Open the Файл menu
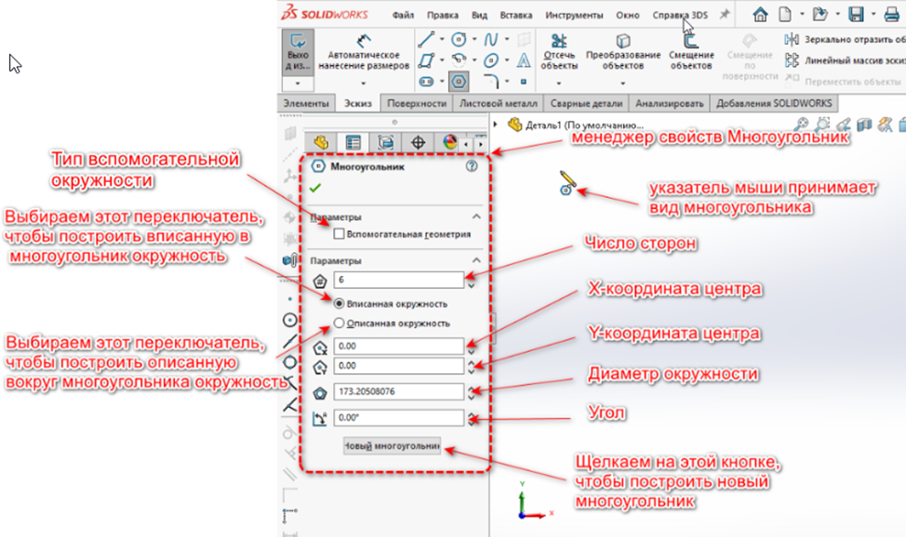906x537 pixels. click(403, 15)
